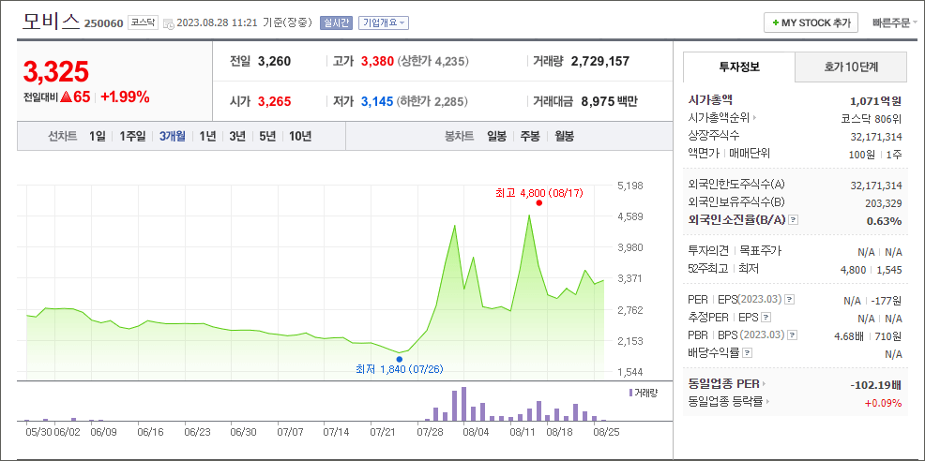This screenshot has width=925, height=461.
Task: Show the 일봉 candle chart
Action: [496, 136]
